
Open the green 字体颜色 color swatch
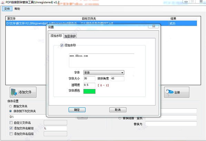point(89,91)
